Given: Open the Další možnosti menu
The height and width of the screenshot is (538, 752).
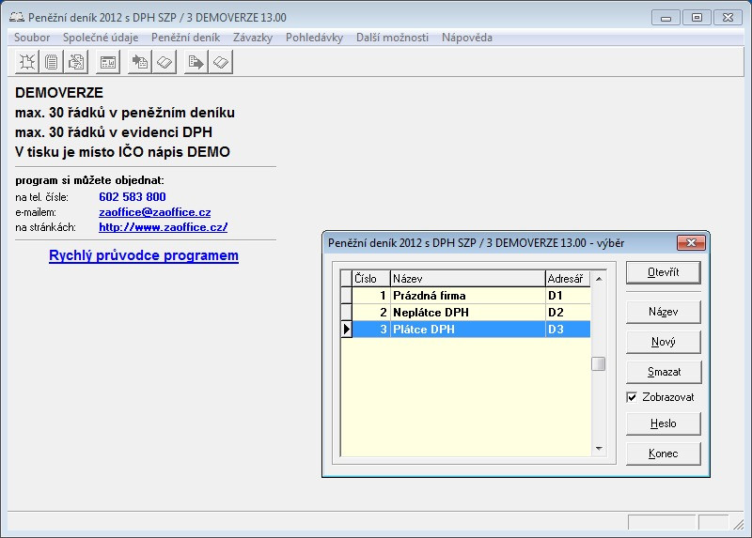Looking at the screenshot, I should [x=392, y=38].
